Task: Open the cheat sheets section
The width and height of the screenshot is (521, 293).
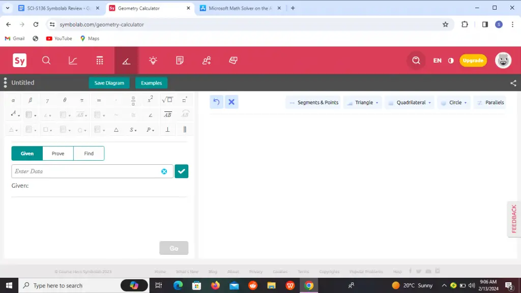Action: click(233, 61)
